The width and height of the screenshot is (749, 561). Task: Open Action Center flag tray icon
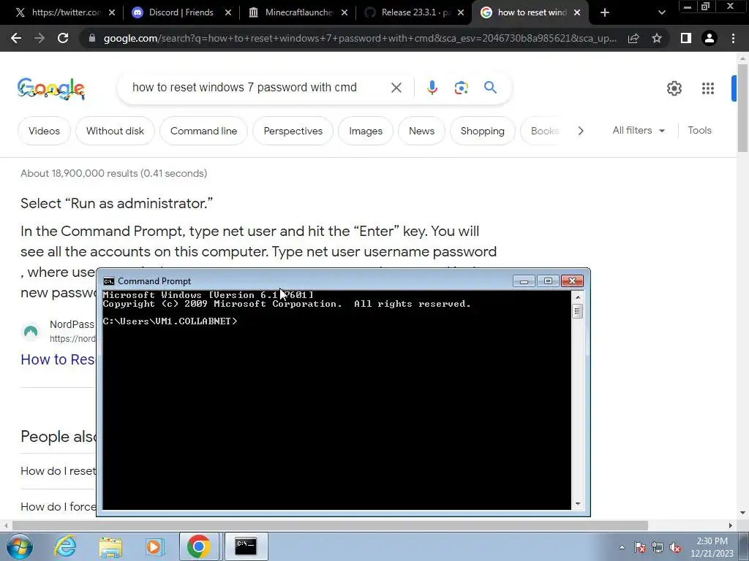(x=640, y=548)
